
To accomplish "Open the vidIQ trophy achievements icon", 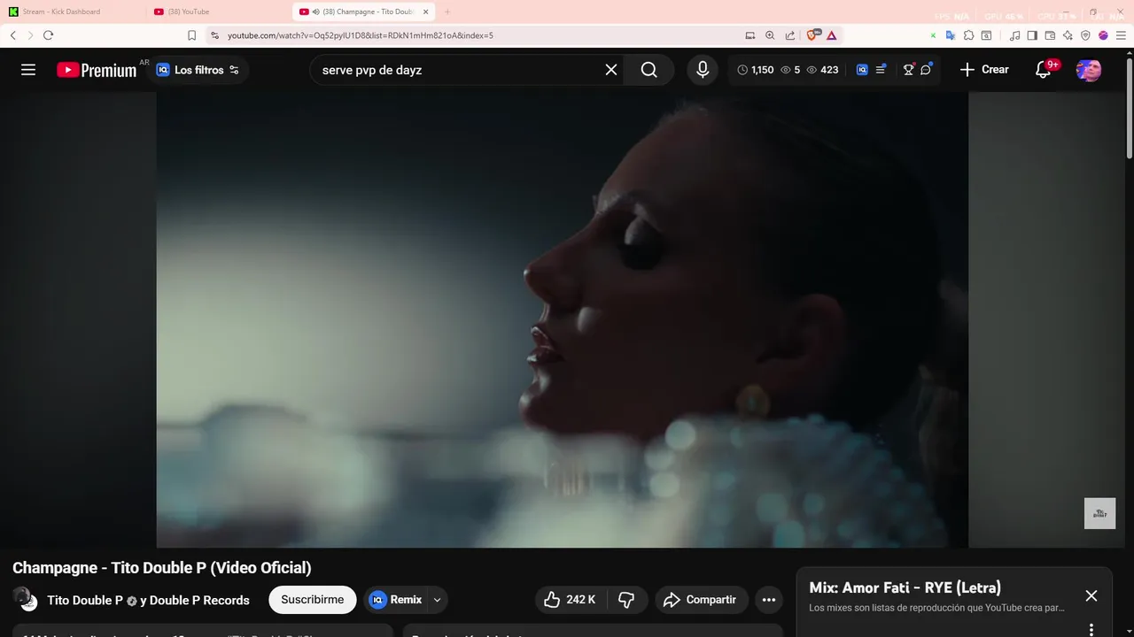I will 908,70.
